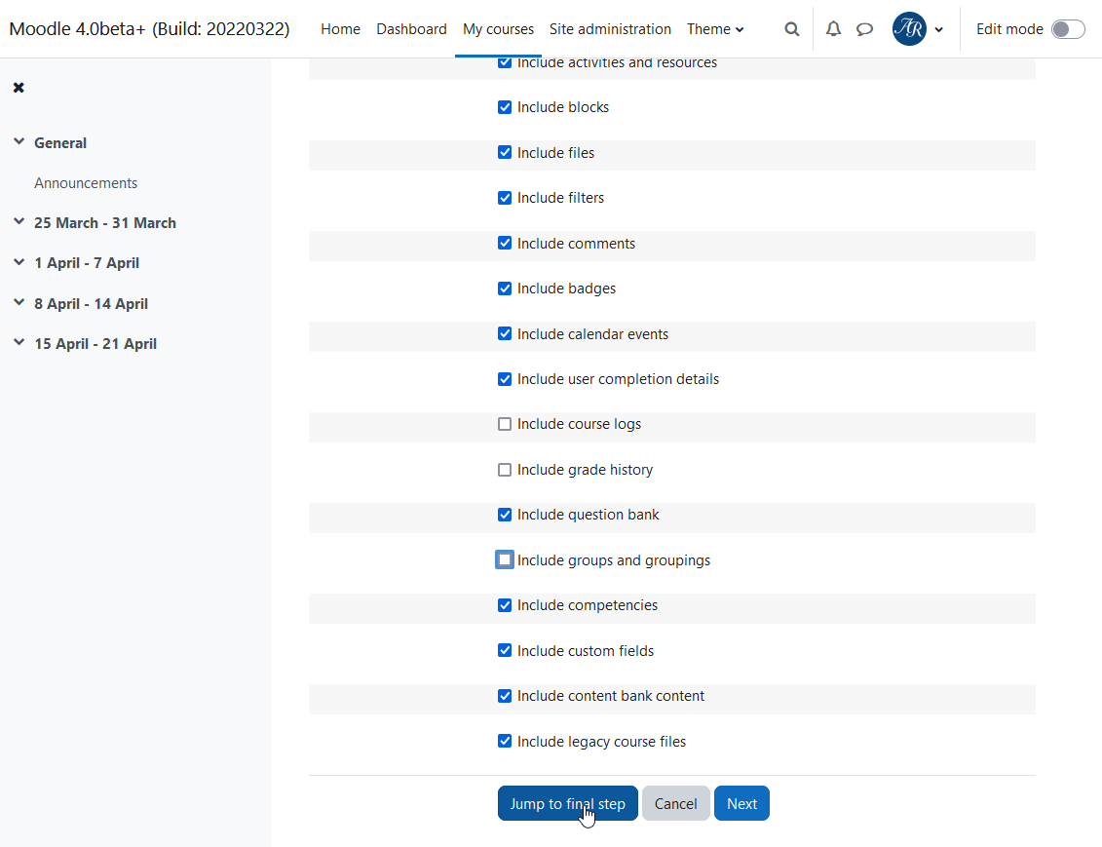The height and width of the screenshot is (847, 1102).
Task: Click Include question bank label
Action: click(589, 515)
